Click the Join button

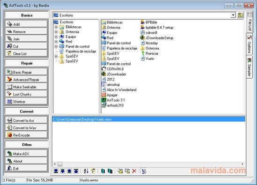tap(26, 39)
